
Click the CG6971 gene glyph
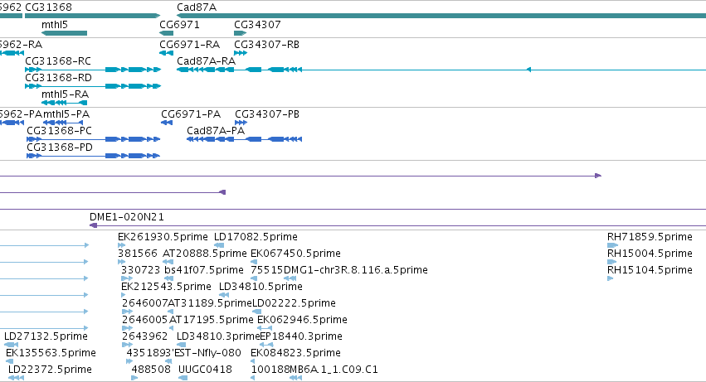[166, 33]
